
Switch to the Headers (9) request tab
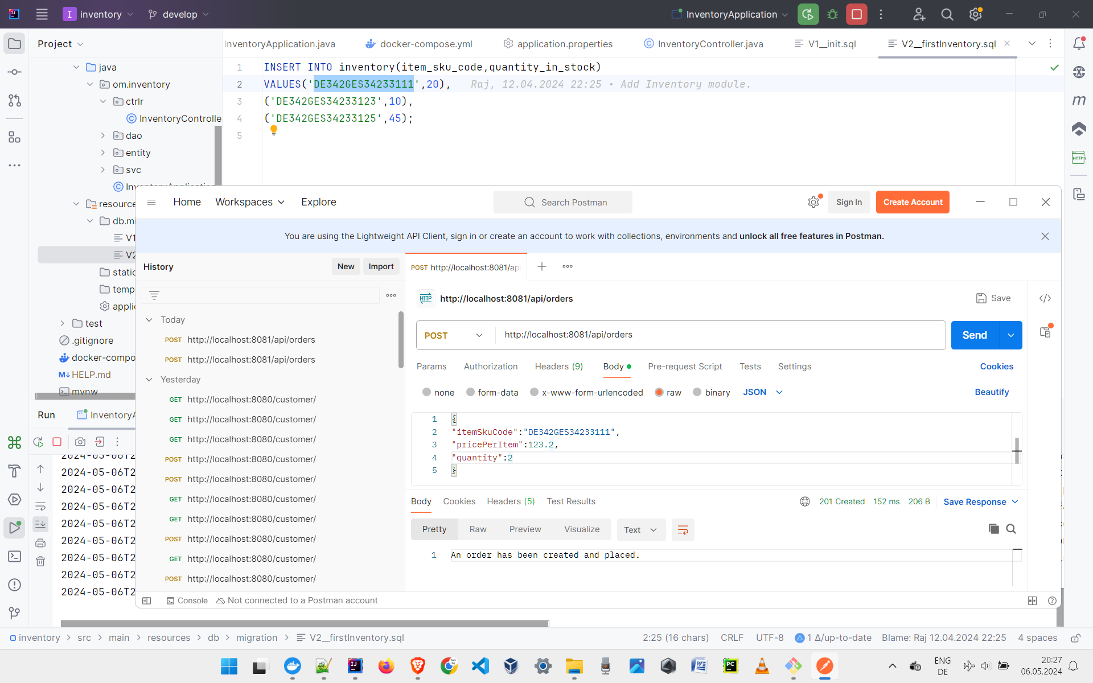[558, 367]
